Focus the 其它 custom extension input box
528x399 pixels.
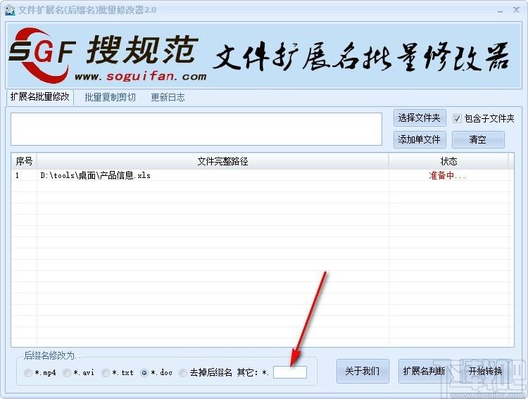(x=290, y=372)
